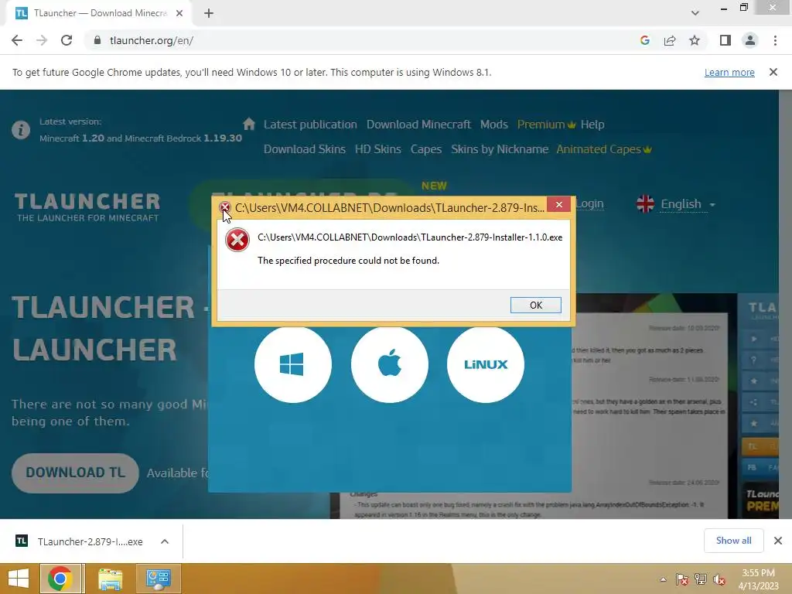Click the muted volume tray icon
The image size is (792, 594).
pyautogui.click(x=719, y=579)
